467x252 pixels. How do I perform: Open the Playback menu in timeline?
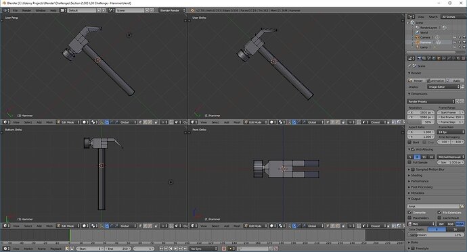coord(56,249)
